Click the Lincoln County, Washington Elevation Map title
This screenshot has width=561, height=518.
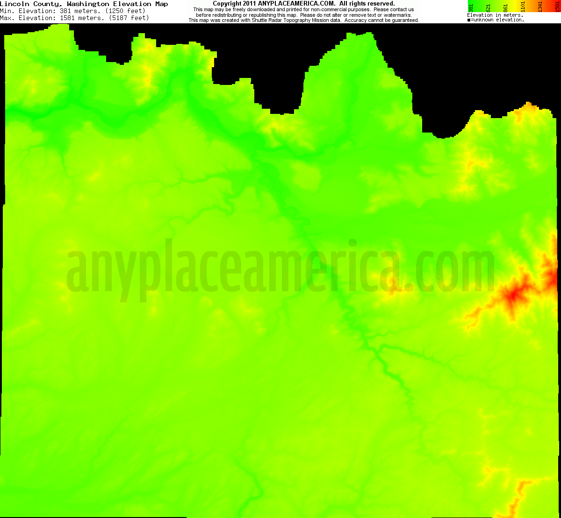[x=86, y=4]
